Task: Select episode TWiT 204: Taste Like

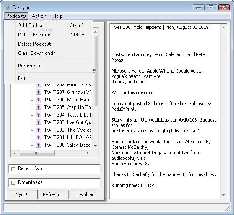Action: (x=67, y=114)
